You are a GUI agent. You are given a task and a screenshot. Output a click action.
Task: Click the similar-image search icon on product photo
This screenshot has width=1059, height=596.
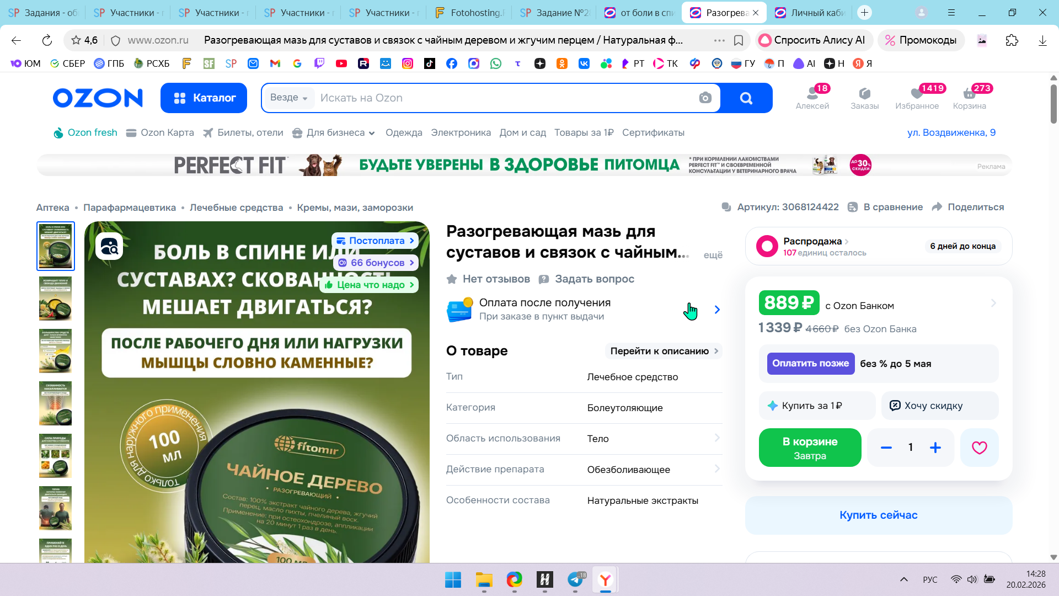coord(109,246)
